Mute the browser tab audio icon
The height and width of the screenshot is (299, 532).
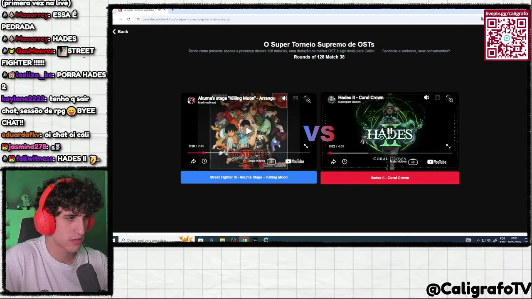pos(159,10)
